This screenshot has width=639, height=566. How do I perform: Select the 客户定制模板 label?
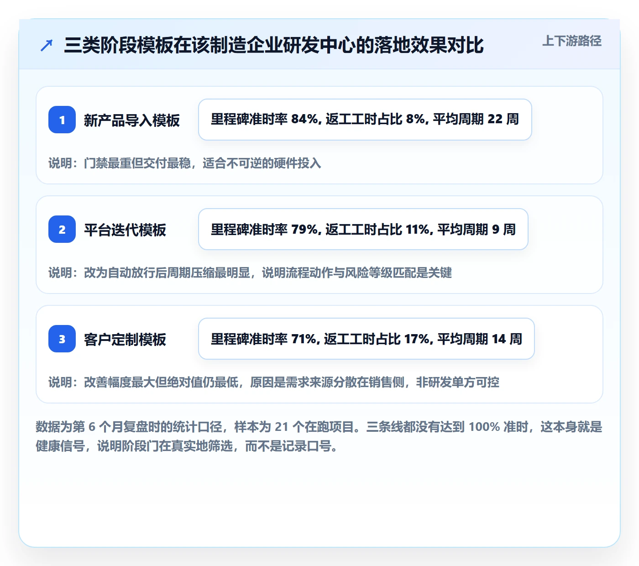(x=125, y=339)
